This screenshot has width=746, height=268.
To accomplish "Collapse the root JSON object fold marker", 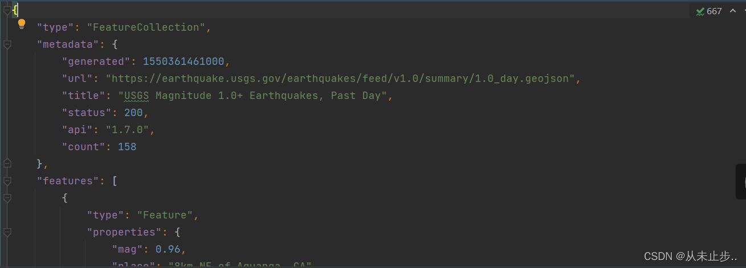I will point(7,10).
